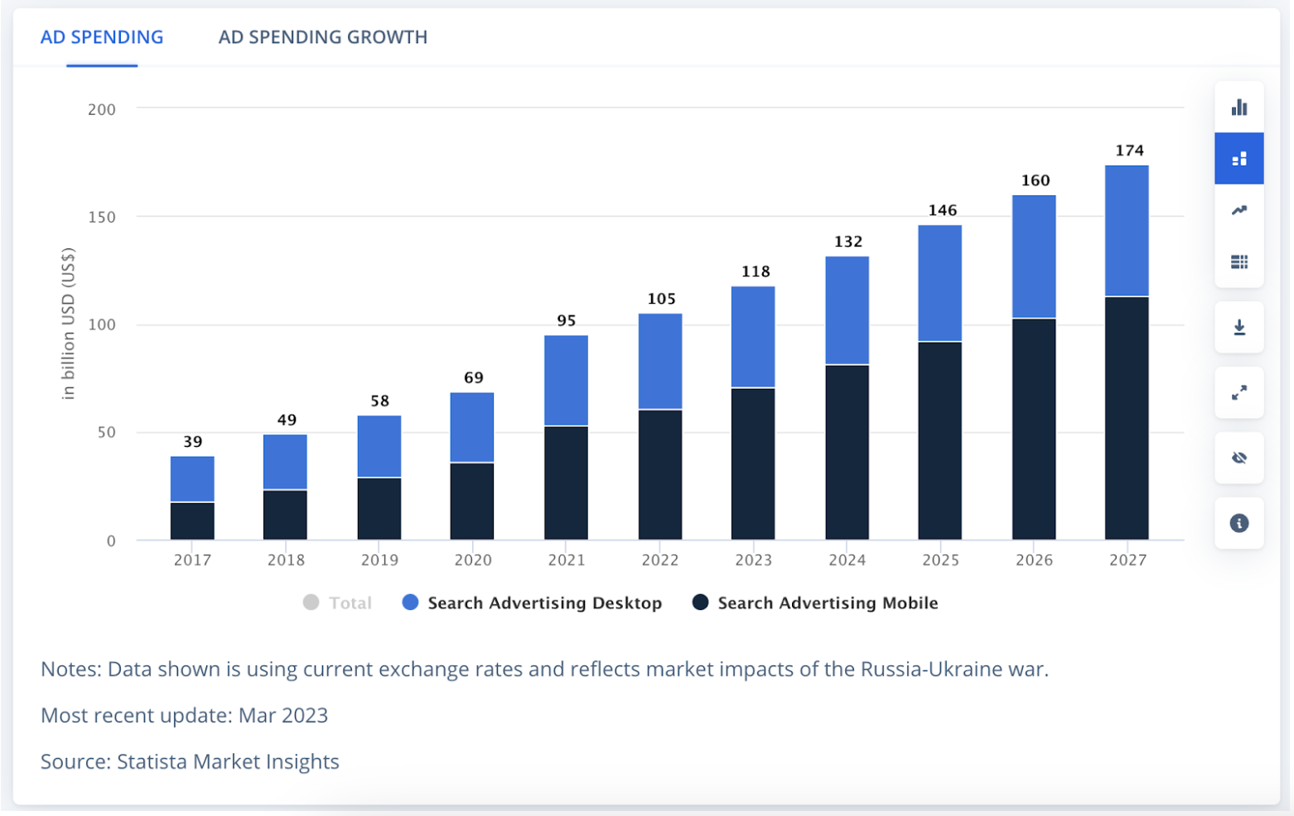Expand the chart to fullscreen
Screen dimensions: 1294x816
[1238, 393]
